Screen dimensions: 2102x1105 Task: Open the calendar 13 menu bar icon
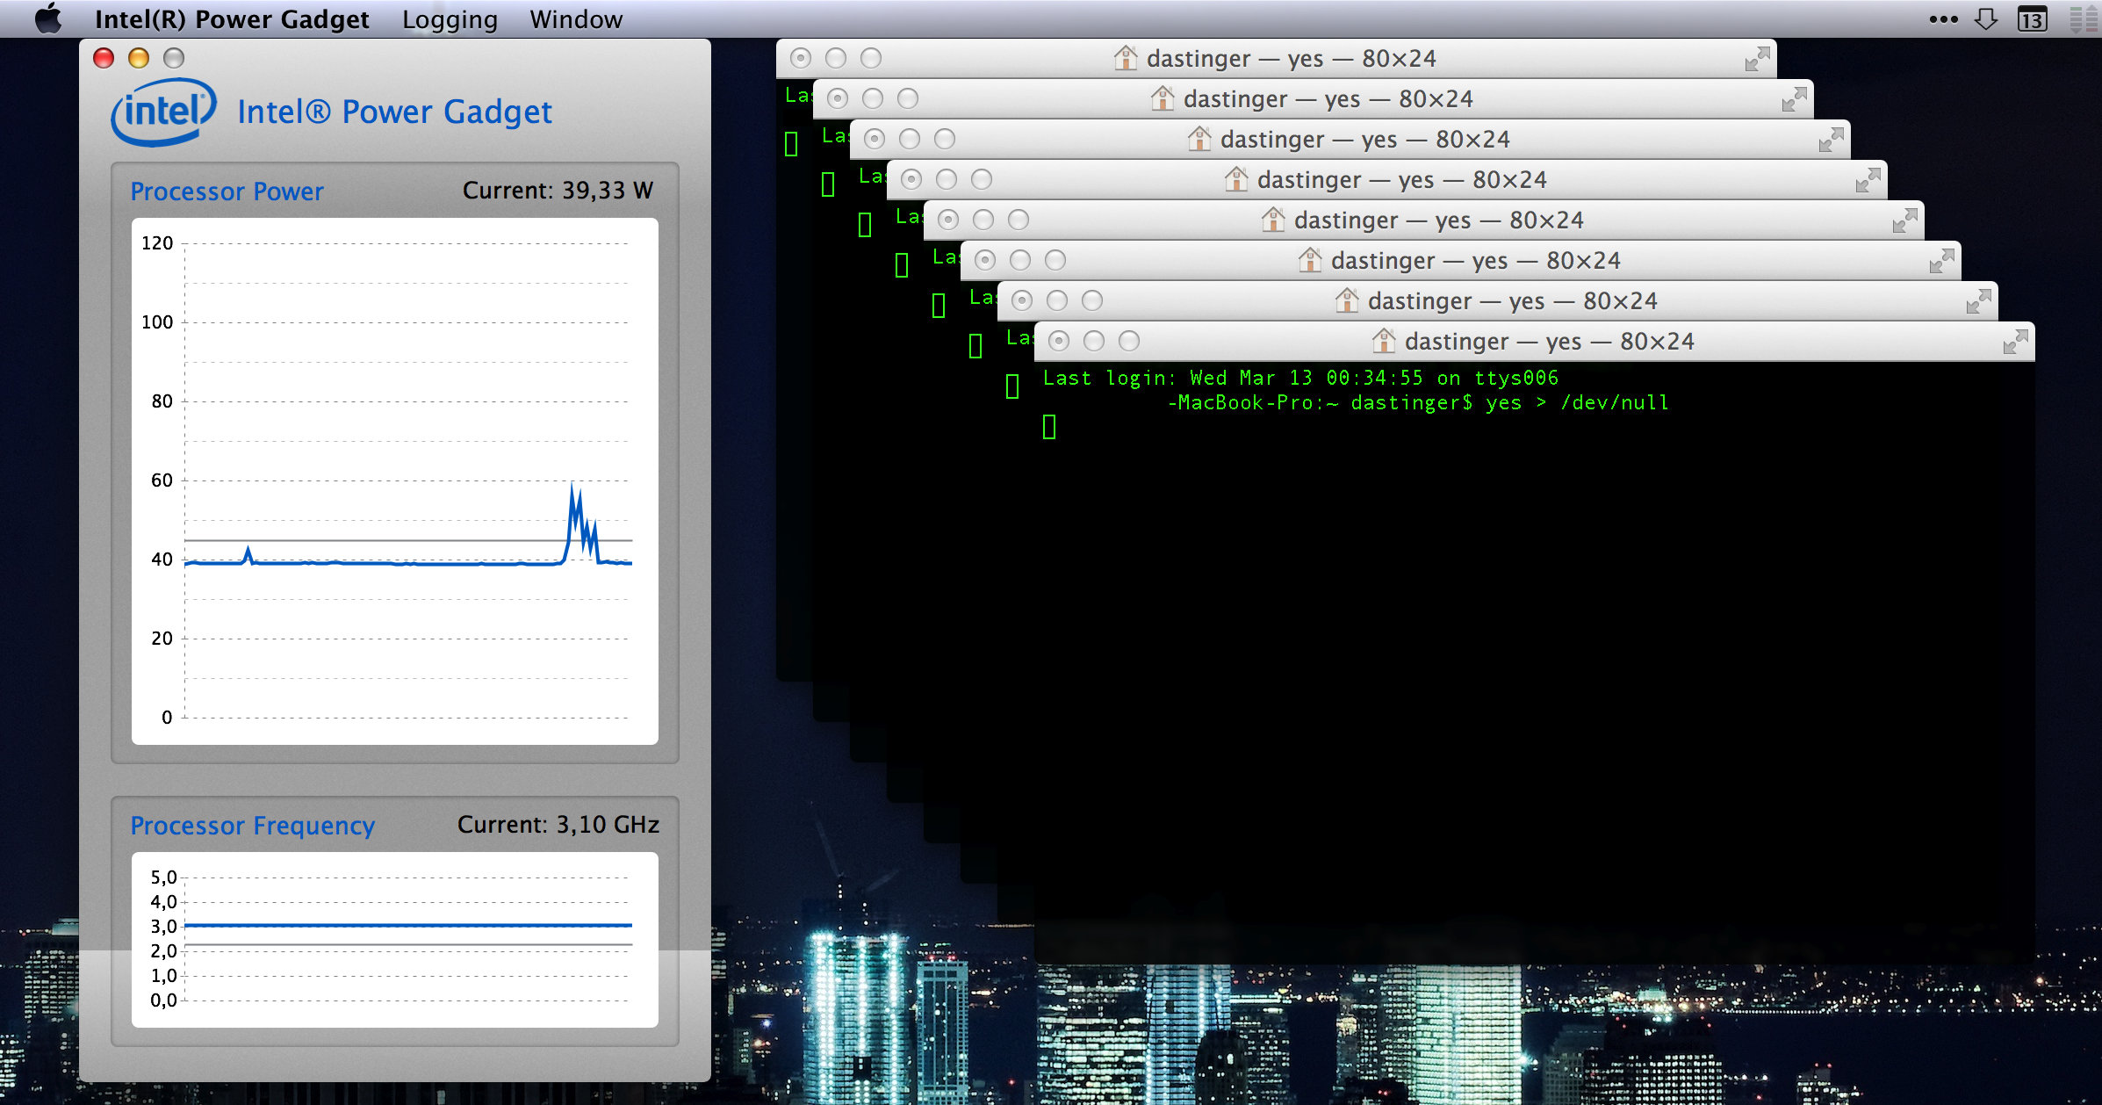pos(2032,19)
